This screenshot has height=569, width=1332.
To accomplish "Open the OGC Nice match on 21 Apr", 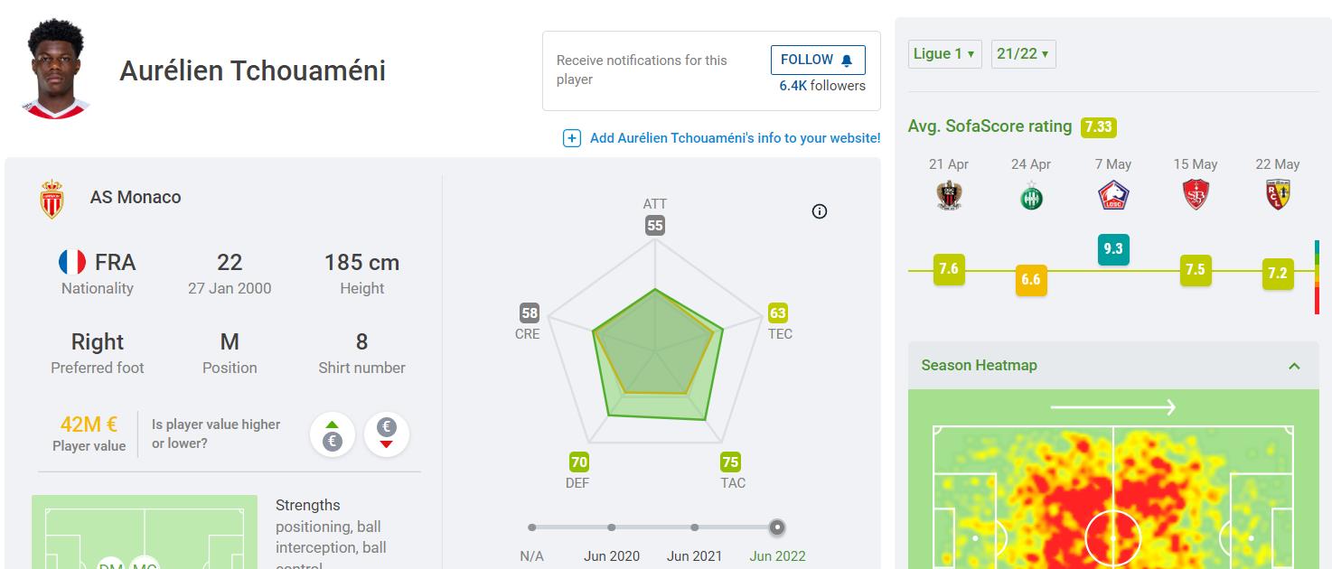I will coord(949,195).
